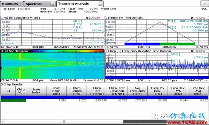This screenshot has width=209, height=125.
Task: Click the trace dot in Chirp Frequency Deviation header
Action: click(192, 51)
